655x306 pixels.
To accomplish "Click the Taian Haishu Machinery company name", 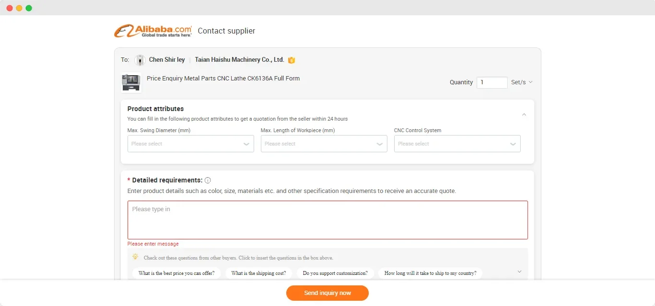I will [x=239, y=60].
